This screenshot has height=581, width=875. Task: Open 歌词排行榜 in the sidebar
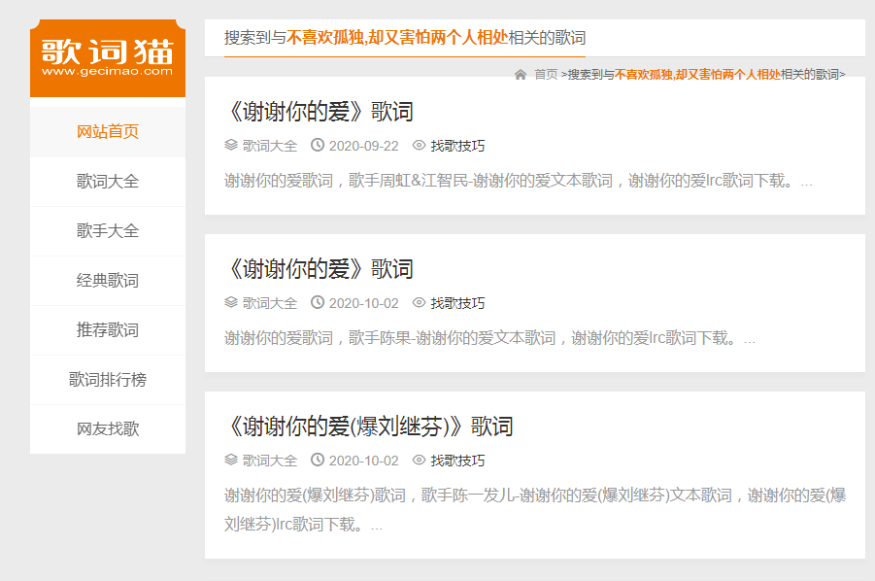pos(108,380)
